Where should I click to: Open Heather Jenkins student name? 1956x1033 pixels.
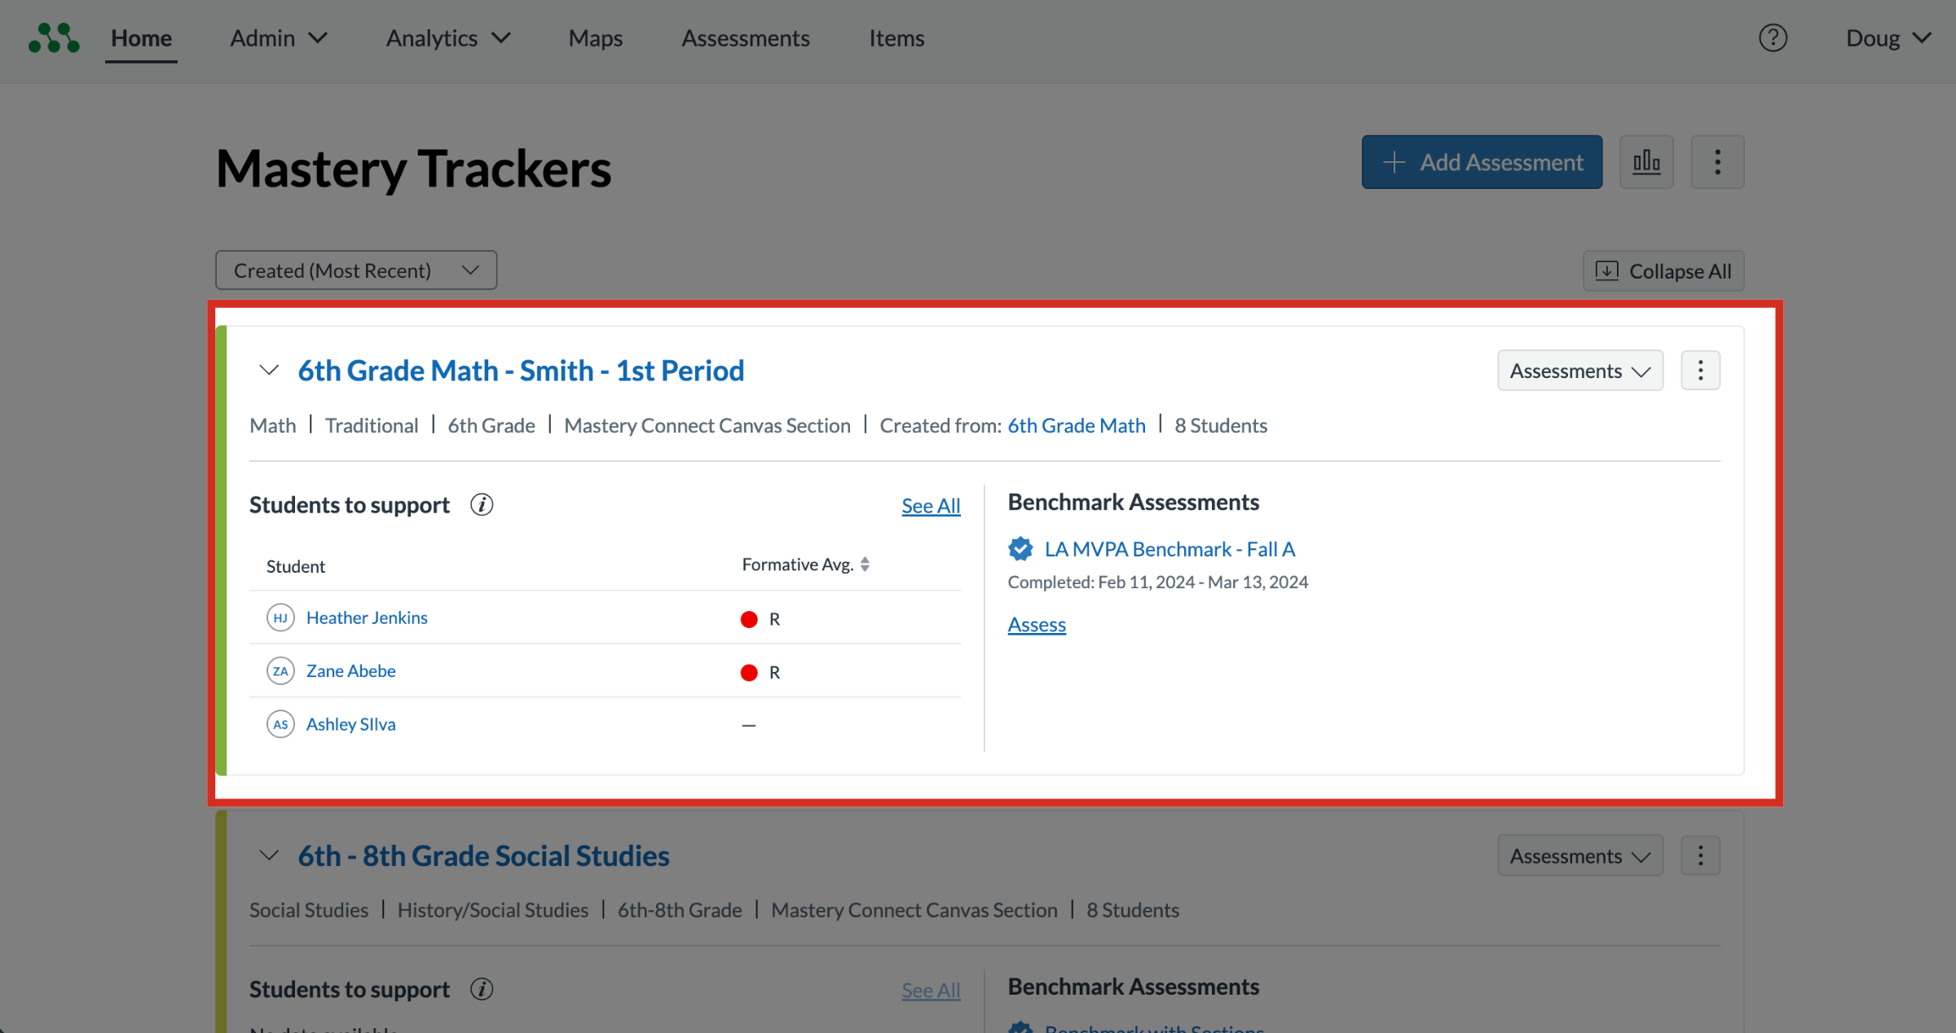(367, 618)
